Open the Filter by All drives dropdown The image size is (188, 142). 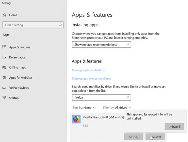click(117, 108)
